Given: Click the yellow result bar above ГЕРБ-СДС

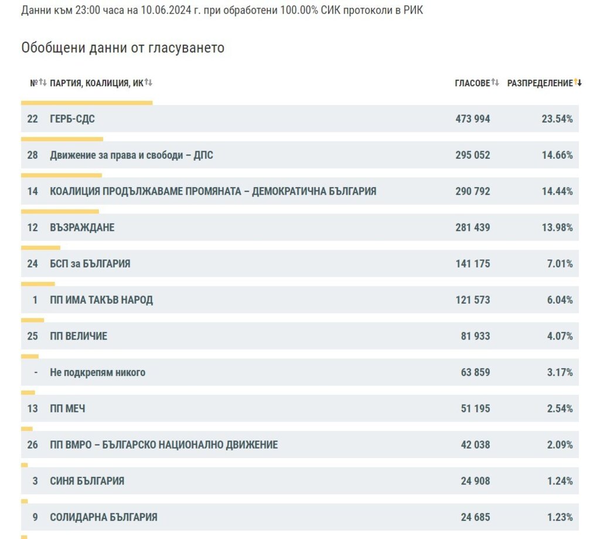Looking at the screenshot, I should 87,103.
